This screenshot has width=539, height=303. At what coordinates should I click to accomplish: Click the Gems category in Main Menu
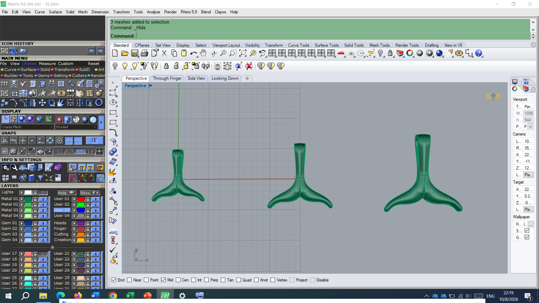point(44,75)
